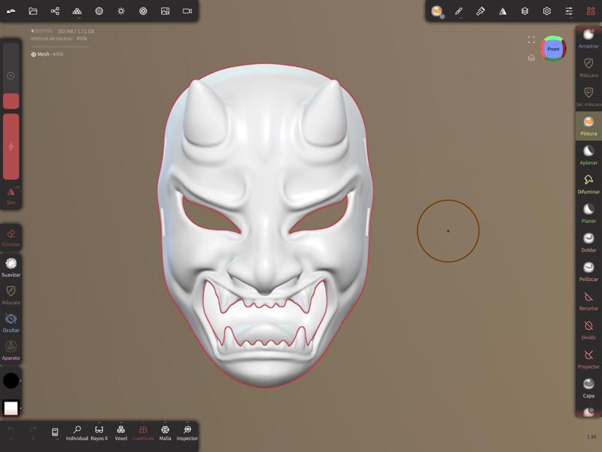Toggle Ocultar to hide geometry
Screen dimensions: 602x452
click(13, 319)
